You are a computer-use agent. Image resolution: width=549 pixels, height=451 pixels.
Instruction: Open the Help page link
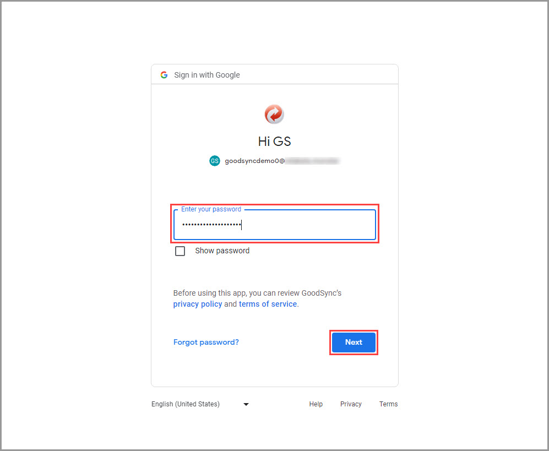pyautogui.click(x=316, y=404)
